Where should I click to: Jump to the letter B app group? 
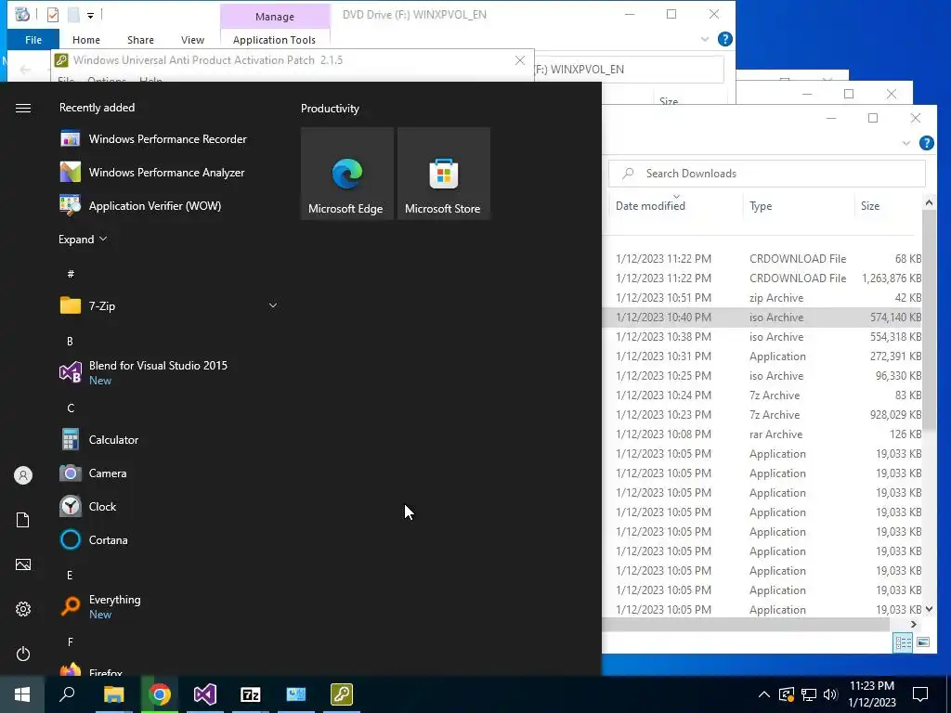coord(70,342)
